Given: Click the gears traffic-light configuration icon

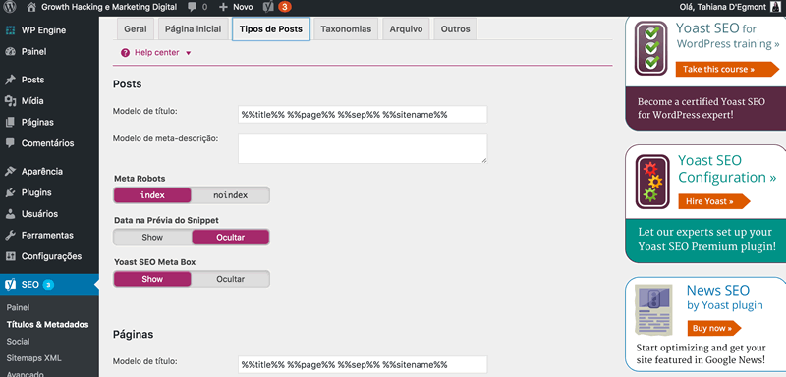Looking at the screenshot, I should 652,182.
